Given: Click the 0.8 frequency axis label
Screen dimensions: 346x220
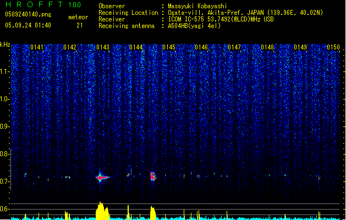Looking at the screenshot, I should 5,154.
